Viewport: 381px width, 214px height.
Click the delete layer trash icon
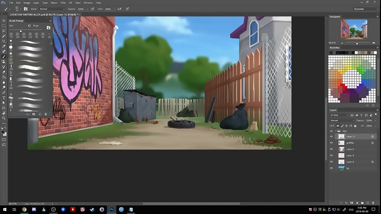373,203
